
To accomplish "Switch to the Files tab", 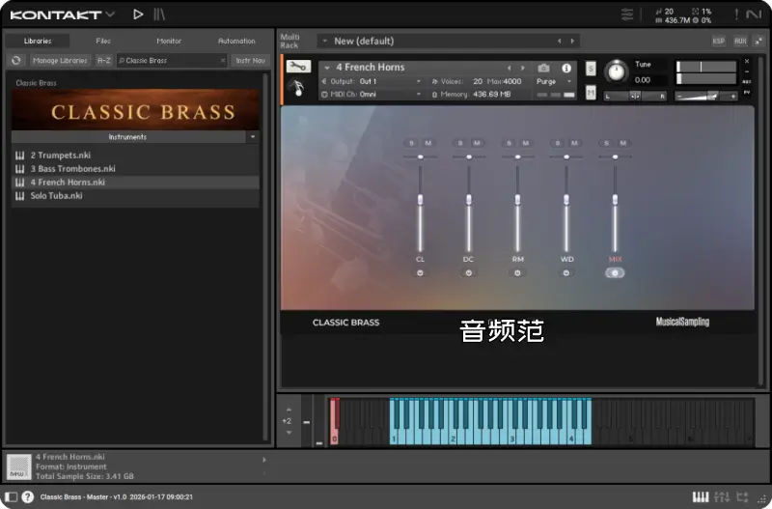I will click(103, 41).
